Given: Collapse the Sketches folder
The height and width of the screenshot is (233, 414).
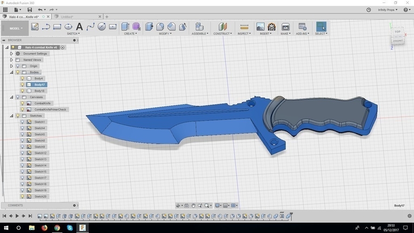Looking at the screenshot, I should pyautogui.click(x=11, y=116).
